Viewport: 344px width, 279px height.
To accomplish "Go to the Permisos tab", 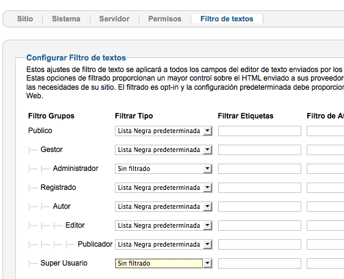I will pyautogui.click(x=165, y=19).
